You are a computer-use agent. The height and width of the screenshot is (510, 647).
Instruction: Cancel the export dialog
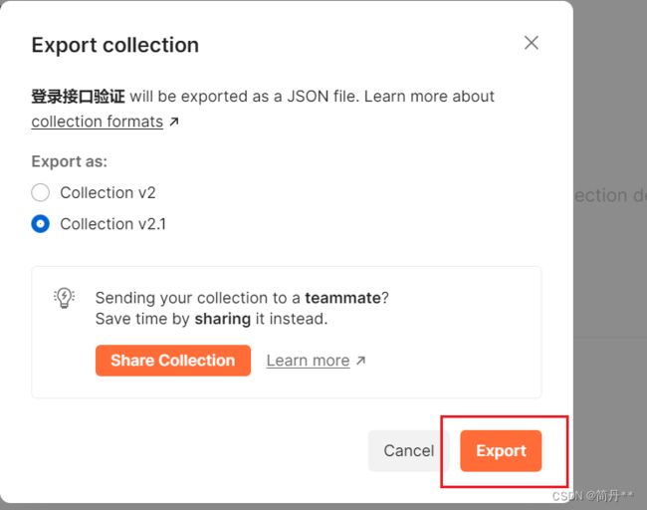point(408,450)
